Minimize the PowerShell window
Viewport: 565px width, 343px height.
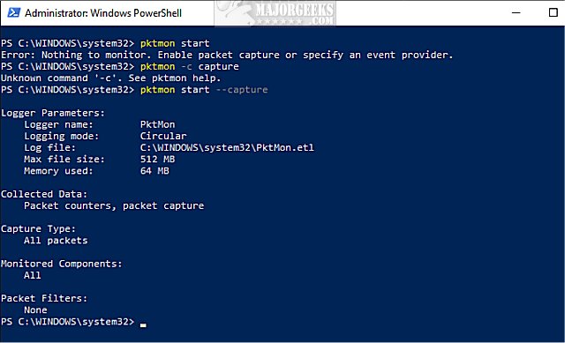click(x=516, y=12)
